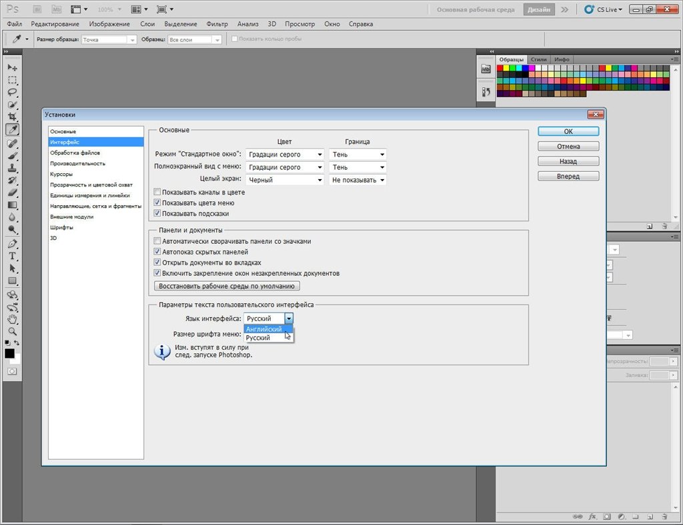Select the Move tool in the toolbox
Screen dimensions: 683x525
pyautogui.click(x=12, y=68)
